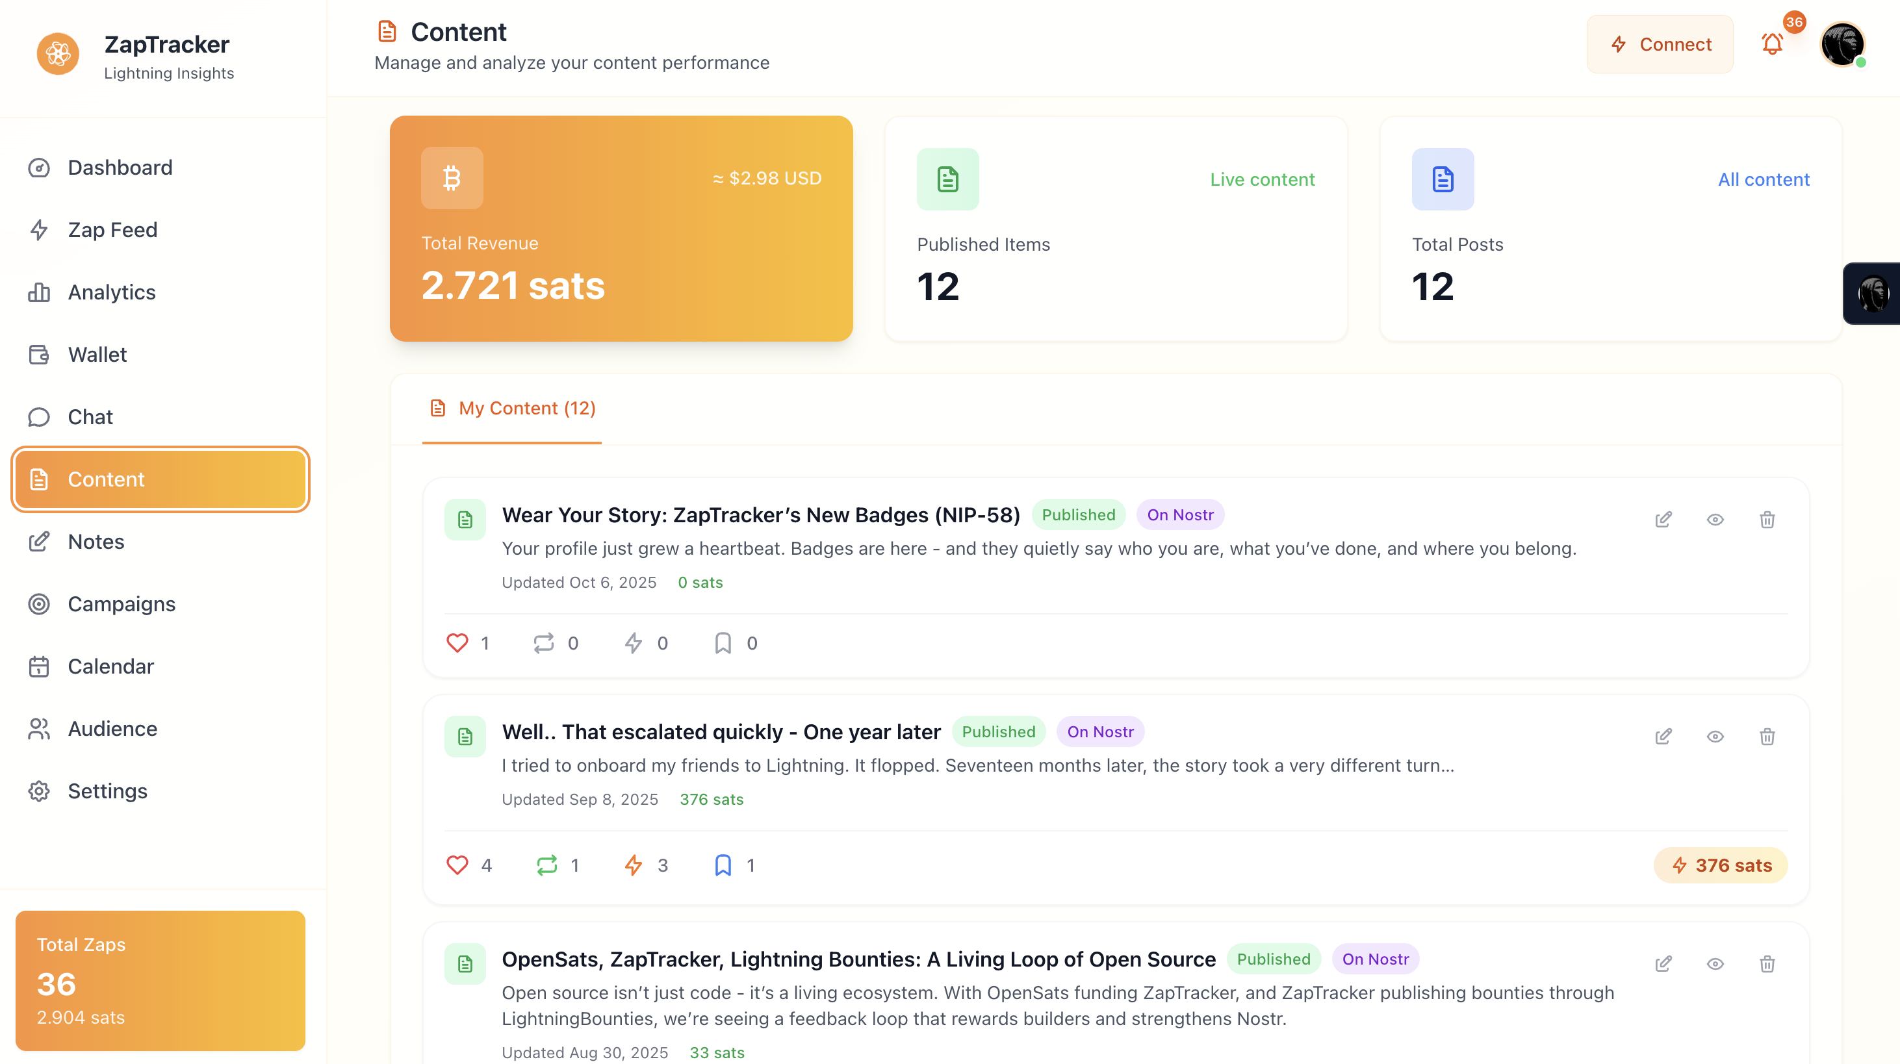Show the OpenSats post preview
The image size is (1900, 1064).
click(x=1715, y=964)
